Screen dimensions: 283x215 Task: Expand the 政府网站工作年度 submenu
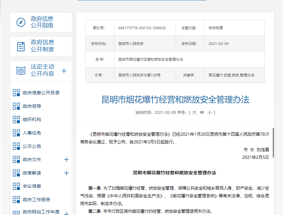click(66, 213)
